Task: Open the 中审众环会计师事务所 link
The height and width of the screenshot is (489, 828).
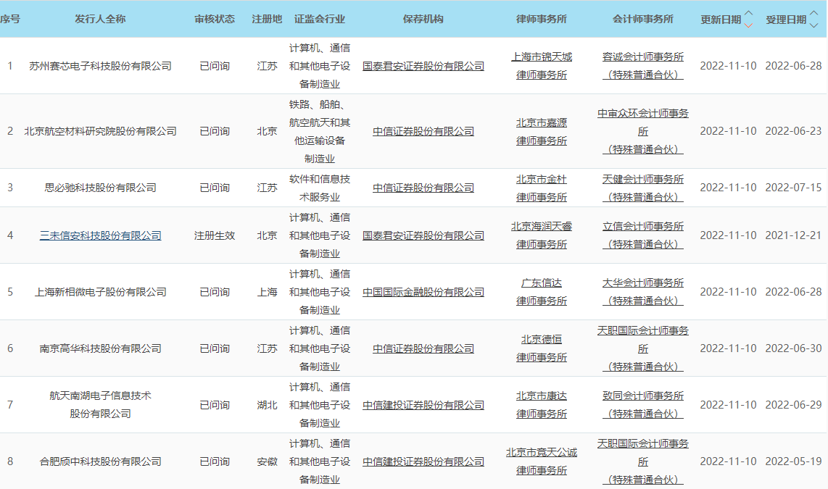Action: [642, 131]
